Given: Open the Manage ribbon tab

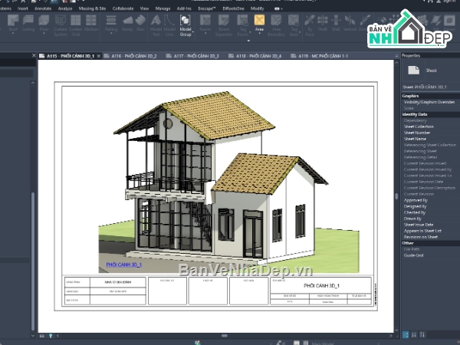Looking at the screenshot, I should point(163,8).
